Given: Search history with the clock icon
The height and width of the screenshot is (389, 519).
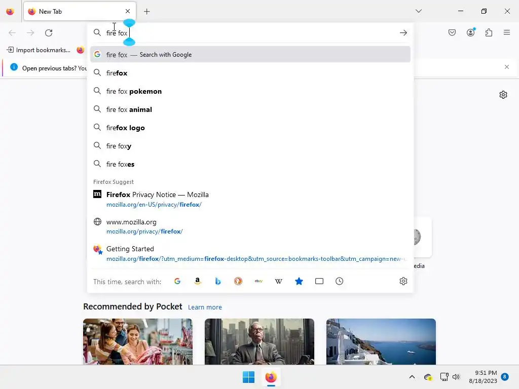Looking at the screenshot, I should pos(339,281).
